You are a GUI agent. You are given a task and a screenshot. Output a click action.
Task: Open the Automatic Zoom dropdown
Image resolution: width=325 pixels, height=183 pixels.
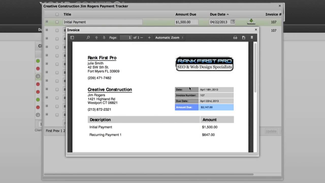[x=169, y=38]
